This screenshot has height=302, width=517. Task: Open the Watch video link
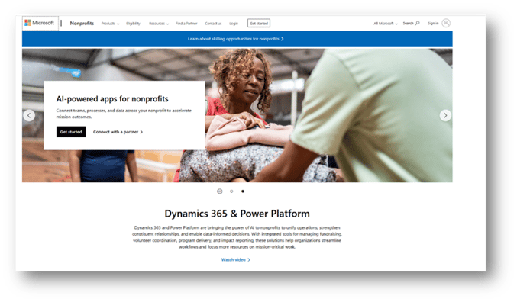[x=236, y=260]
